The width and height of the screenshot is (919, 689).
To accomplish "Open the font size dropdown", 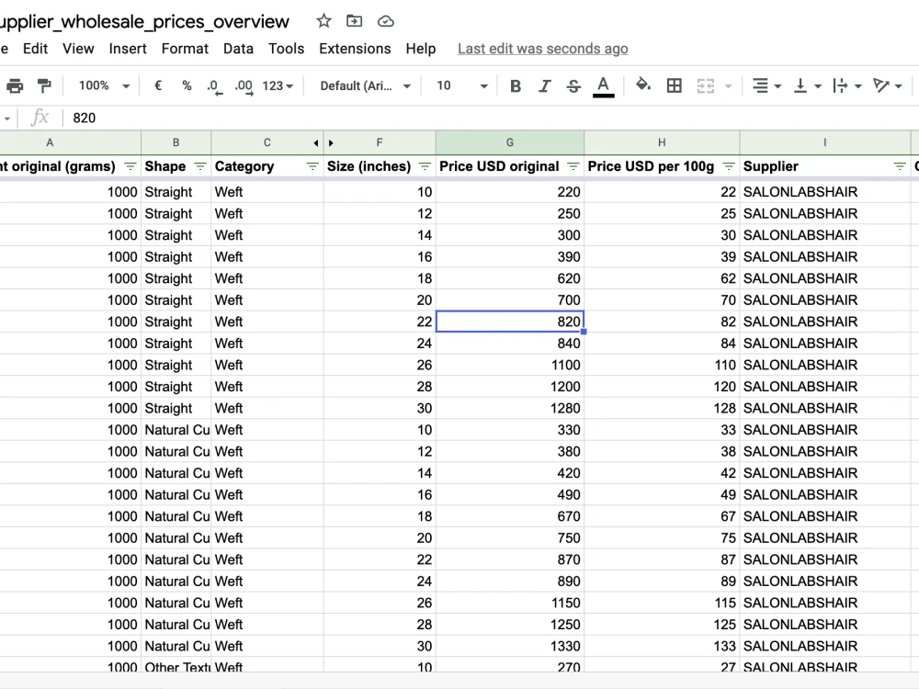I will pos(462,85).
